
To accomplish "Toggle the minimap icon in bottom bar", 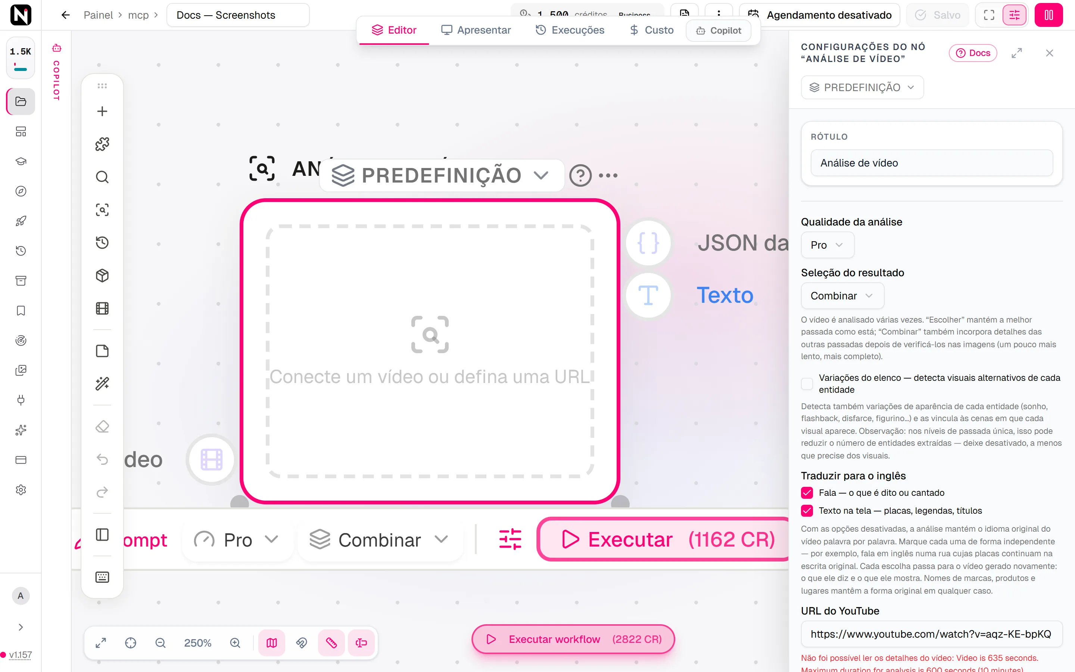I will (x=272, y=643).
